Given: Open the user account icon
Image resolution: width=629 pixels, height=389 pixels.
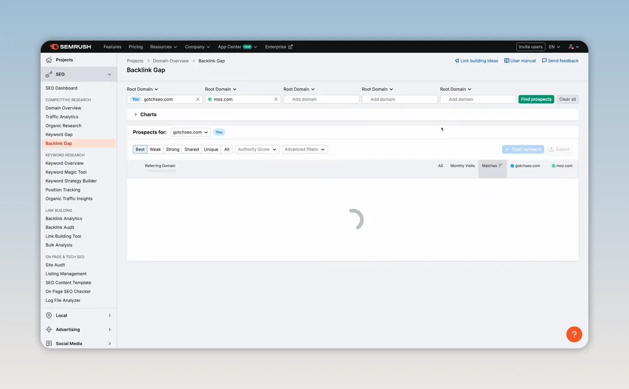Looking at the screenshot, I should click(571, 47).
